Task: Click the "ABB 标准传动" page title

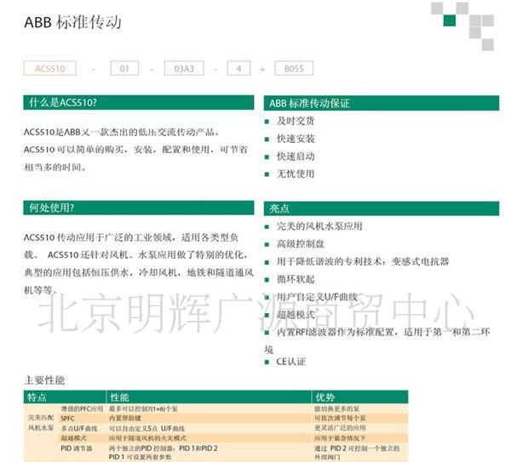Action: (x=72, y=22)
